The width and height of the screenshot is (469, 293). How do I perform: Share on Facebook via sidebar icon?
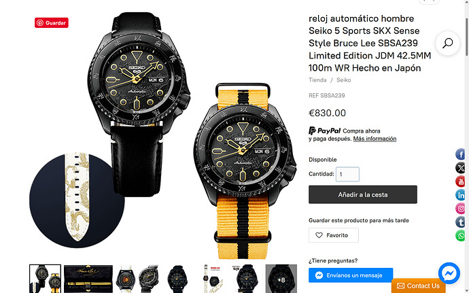pyautogui.click(x=461, y=154)
